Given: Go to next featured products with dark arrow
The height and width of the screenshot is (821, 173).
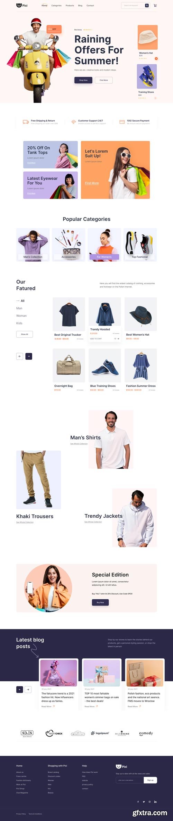Looking at the screenshot, I should [29, 356].
